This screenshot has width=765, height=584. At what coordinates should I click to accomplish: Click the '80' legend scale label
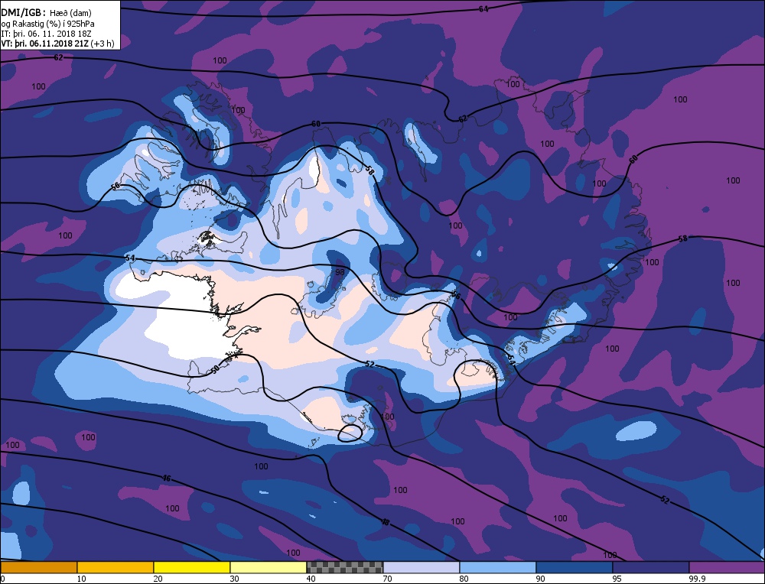(464, 579)
